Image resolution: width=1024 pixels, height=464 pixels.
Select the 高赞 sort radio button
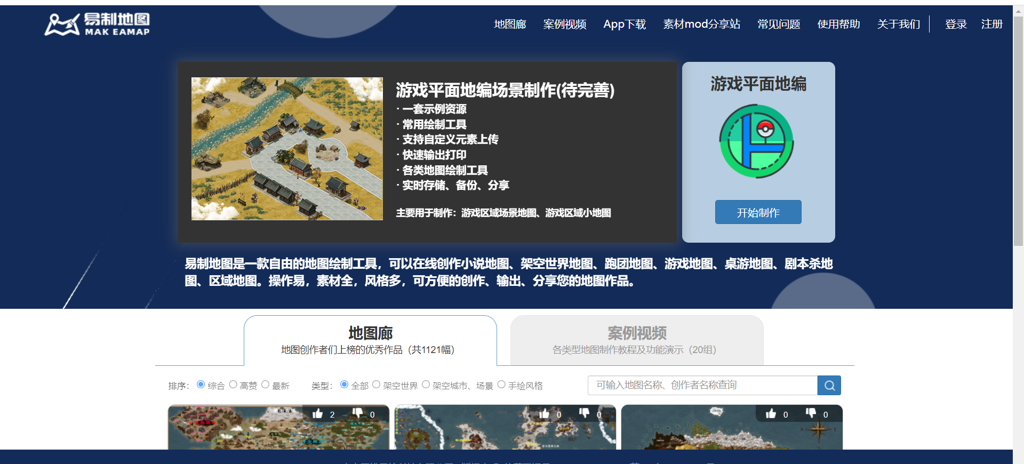(x=233, y=385)
